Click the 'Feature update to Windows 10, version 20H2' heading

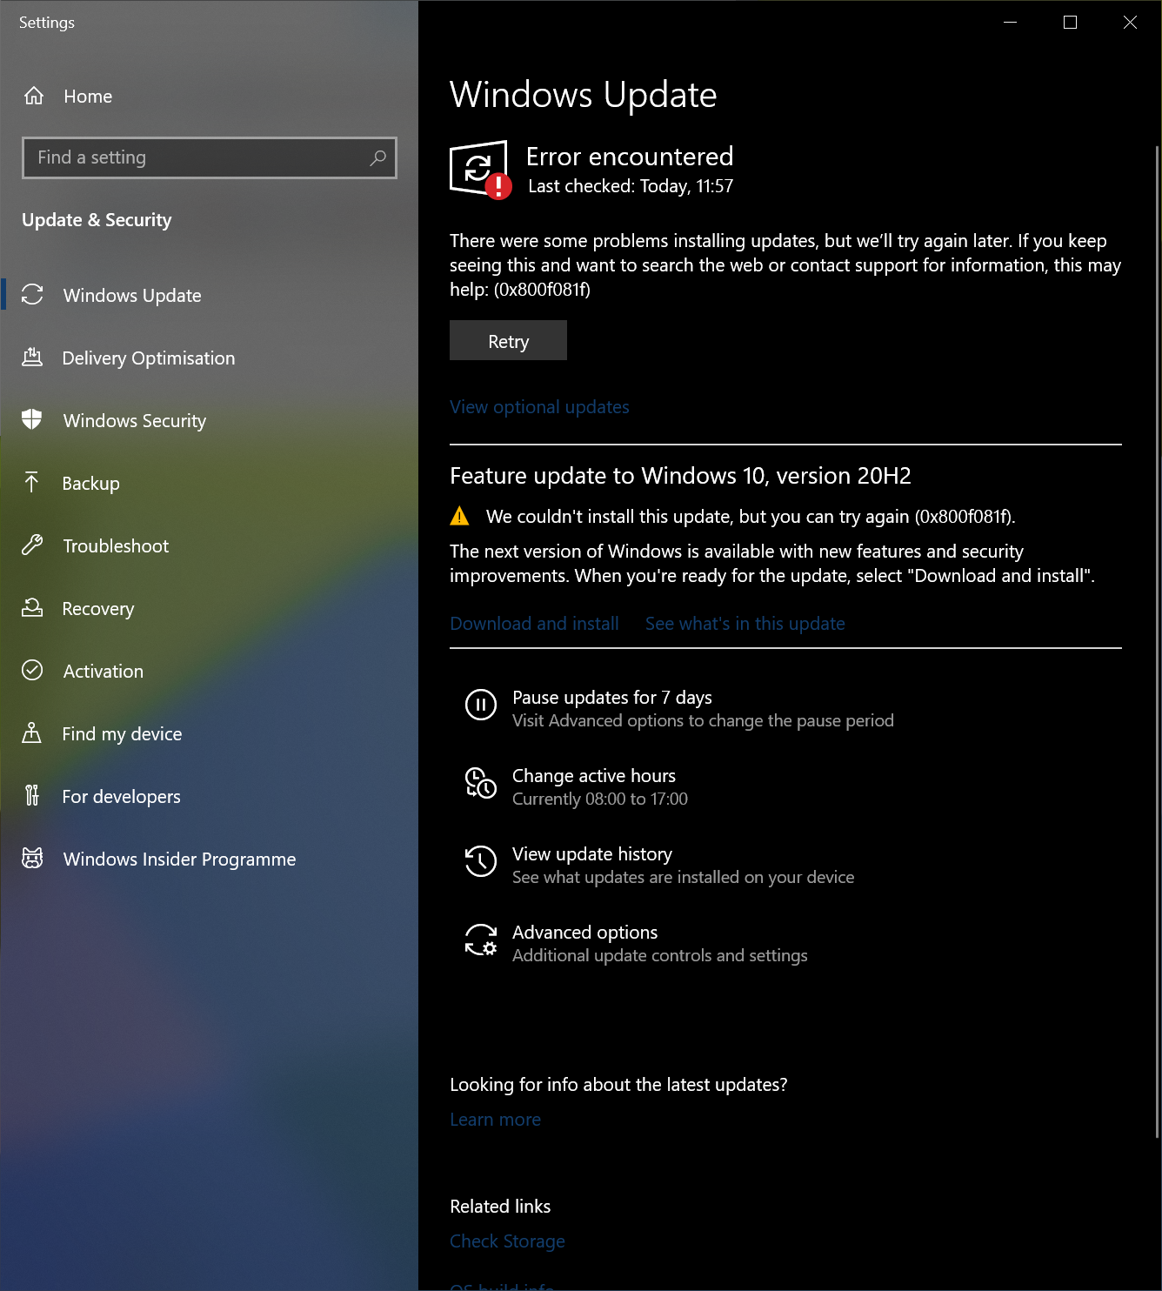[x=680, y=476]
